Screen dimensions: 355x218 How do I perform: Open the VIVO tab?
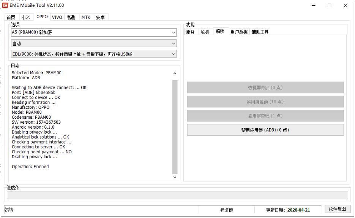point(57,17)
